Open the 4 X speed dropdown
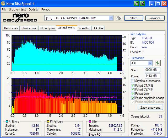Screen dimensions: 168x138 coord(150,63)
